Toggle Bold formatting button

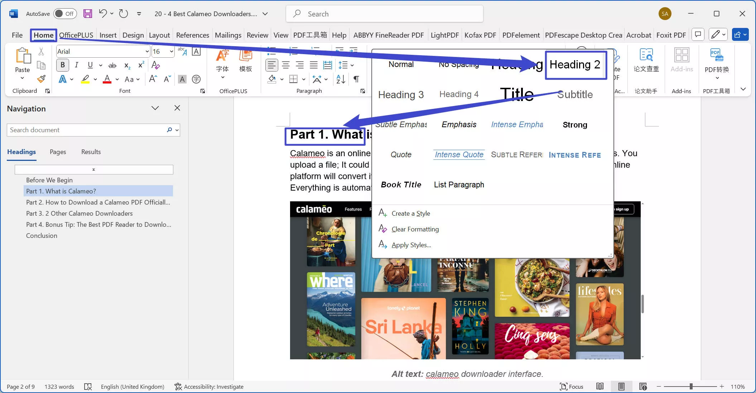[63, 65]
